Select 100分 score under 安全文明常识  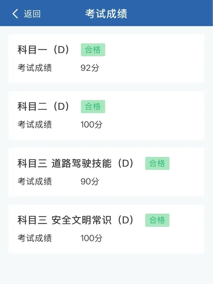[91, 238]
